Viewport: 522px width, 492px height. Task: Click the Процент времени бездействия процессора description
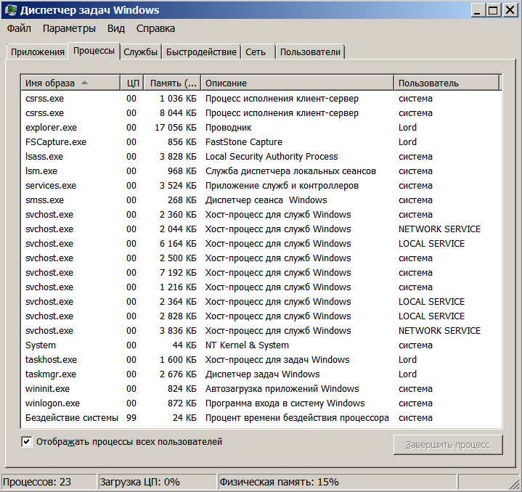point(297,418)
